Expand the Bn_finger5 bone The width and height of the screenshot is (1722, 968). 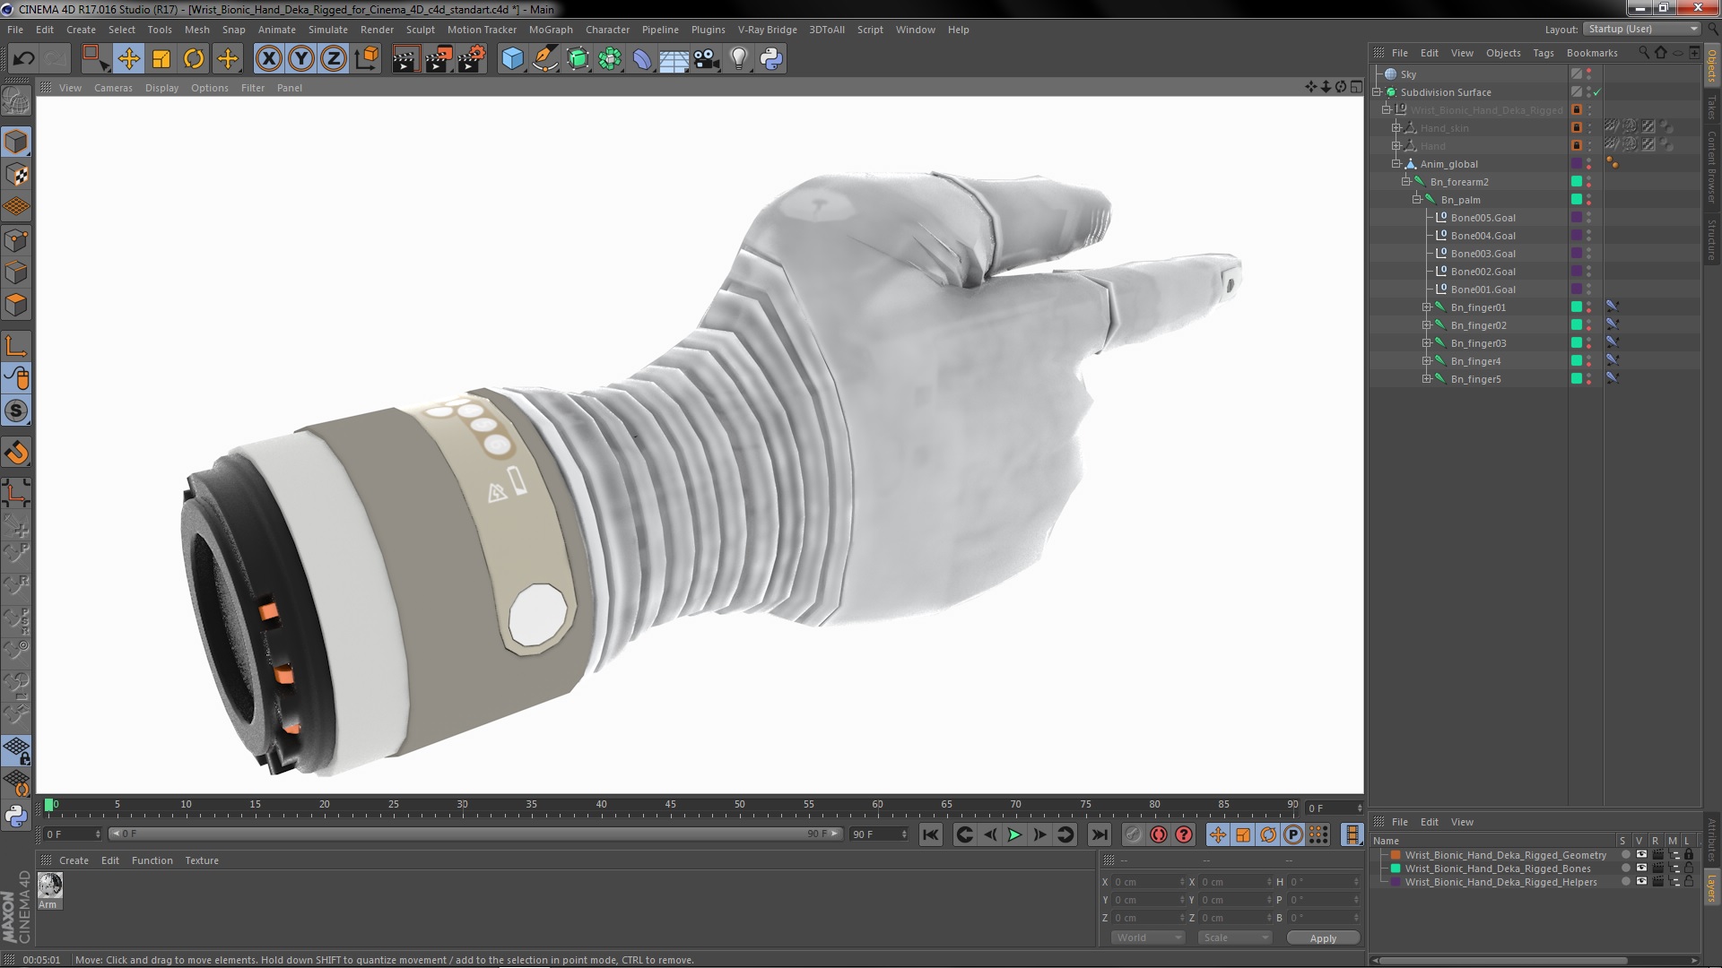[1426, 379]
